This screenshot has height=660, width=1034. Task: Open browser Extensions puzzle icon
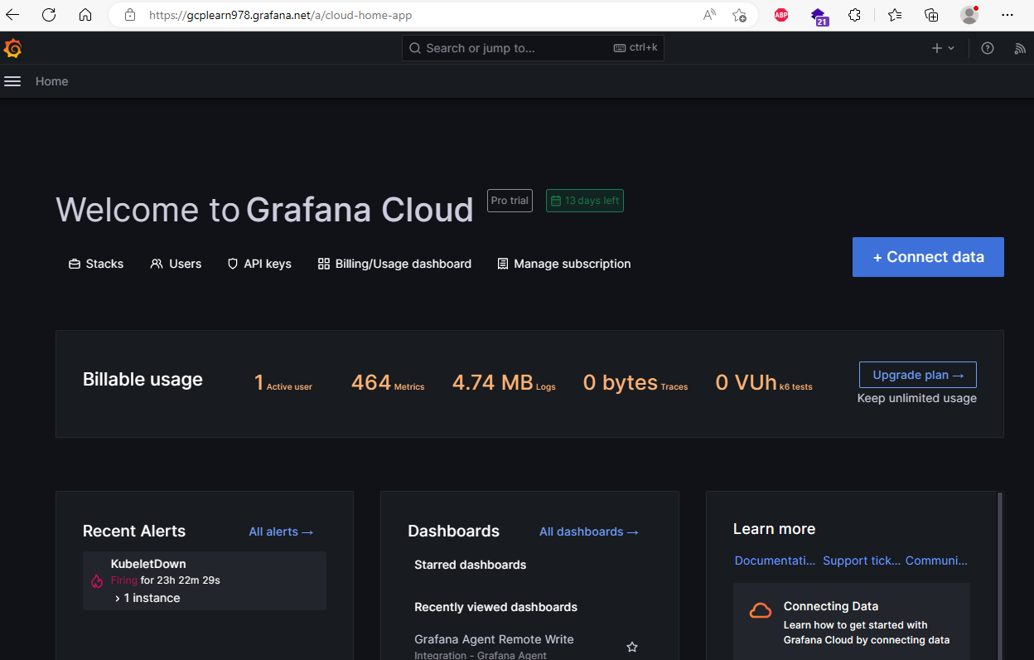[x=855, y=15]
